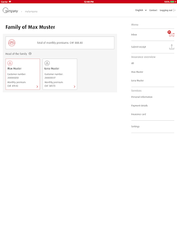Click the time in status bar

click(x=88, y=2)
